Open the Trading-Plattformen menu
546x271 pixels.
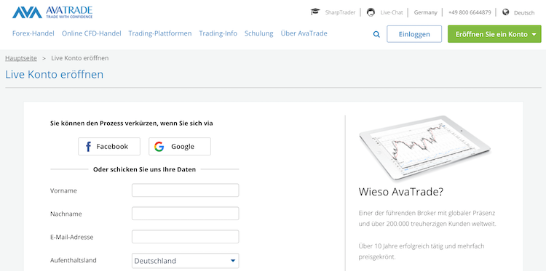click(160, 33)
